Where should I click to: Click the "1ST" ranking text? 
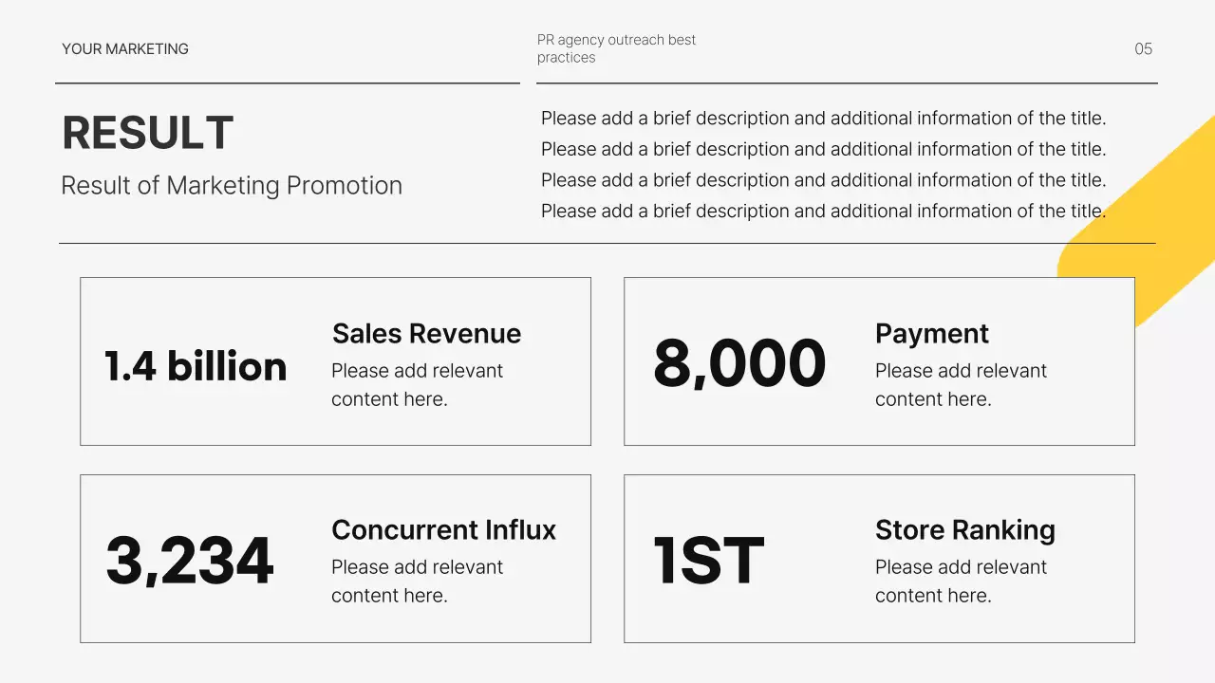708,561
